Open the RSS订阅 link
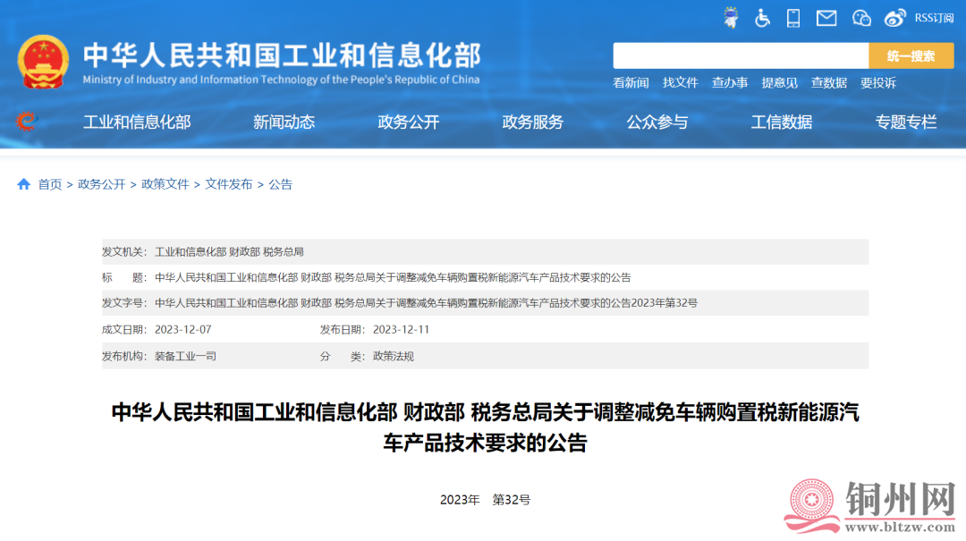This screenshot has height=541, width=966. (x=934, y=18)
